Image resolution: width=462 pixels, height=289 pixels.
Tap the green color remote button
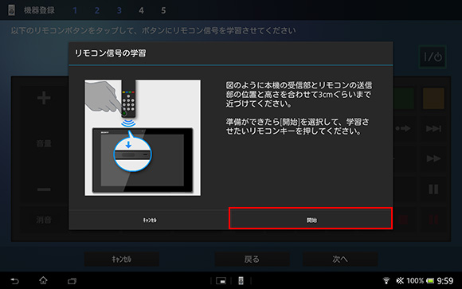pos(403,99)
